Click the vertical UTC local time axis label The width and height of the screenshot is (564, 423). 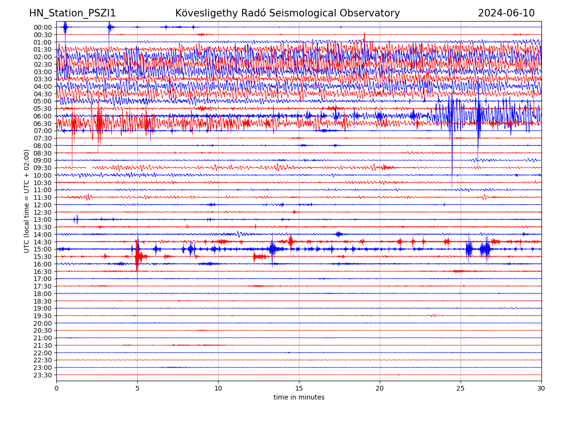point(27,201)
